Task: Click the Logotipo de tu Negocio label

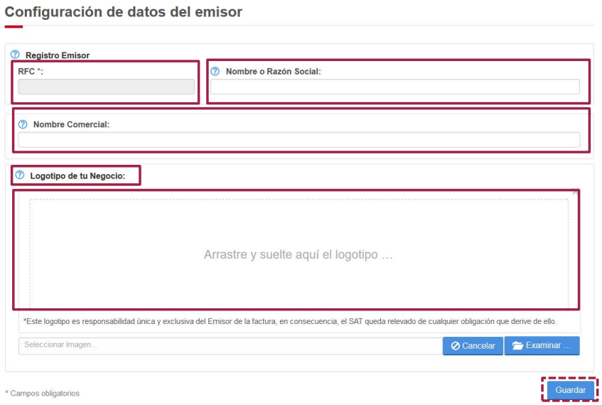Action: pos(77,175)
